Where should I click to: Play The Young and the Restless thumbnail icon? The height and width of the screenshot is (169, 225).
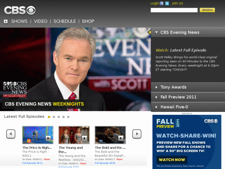84,138
